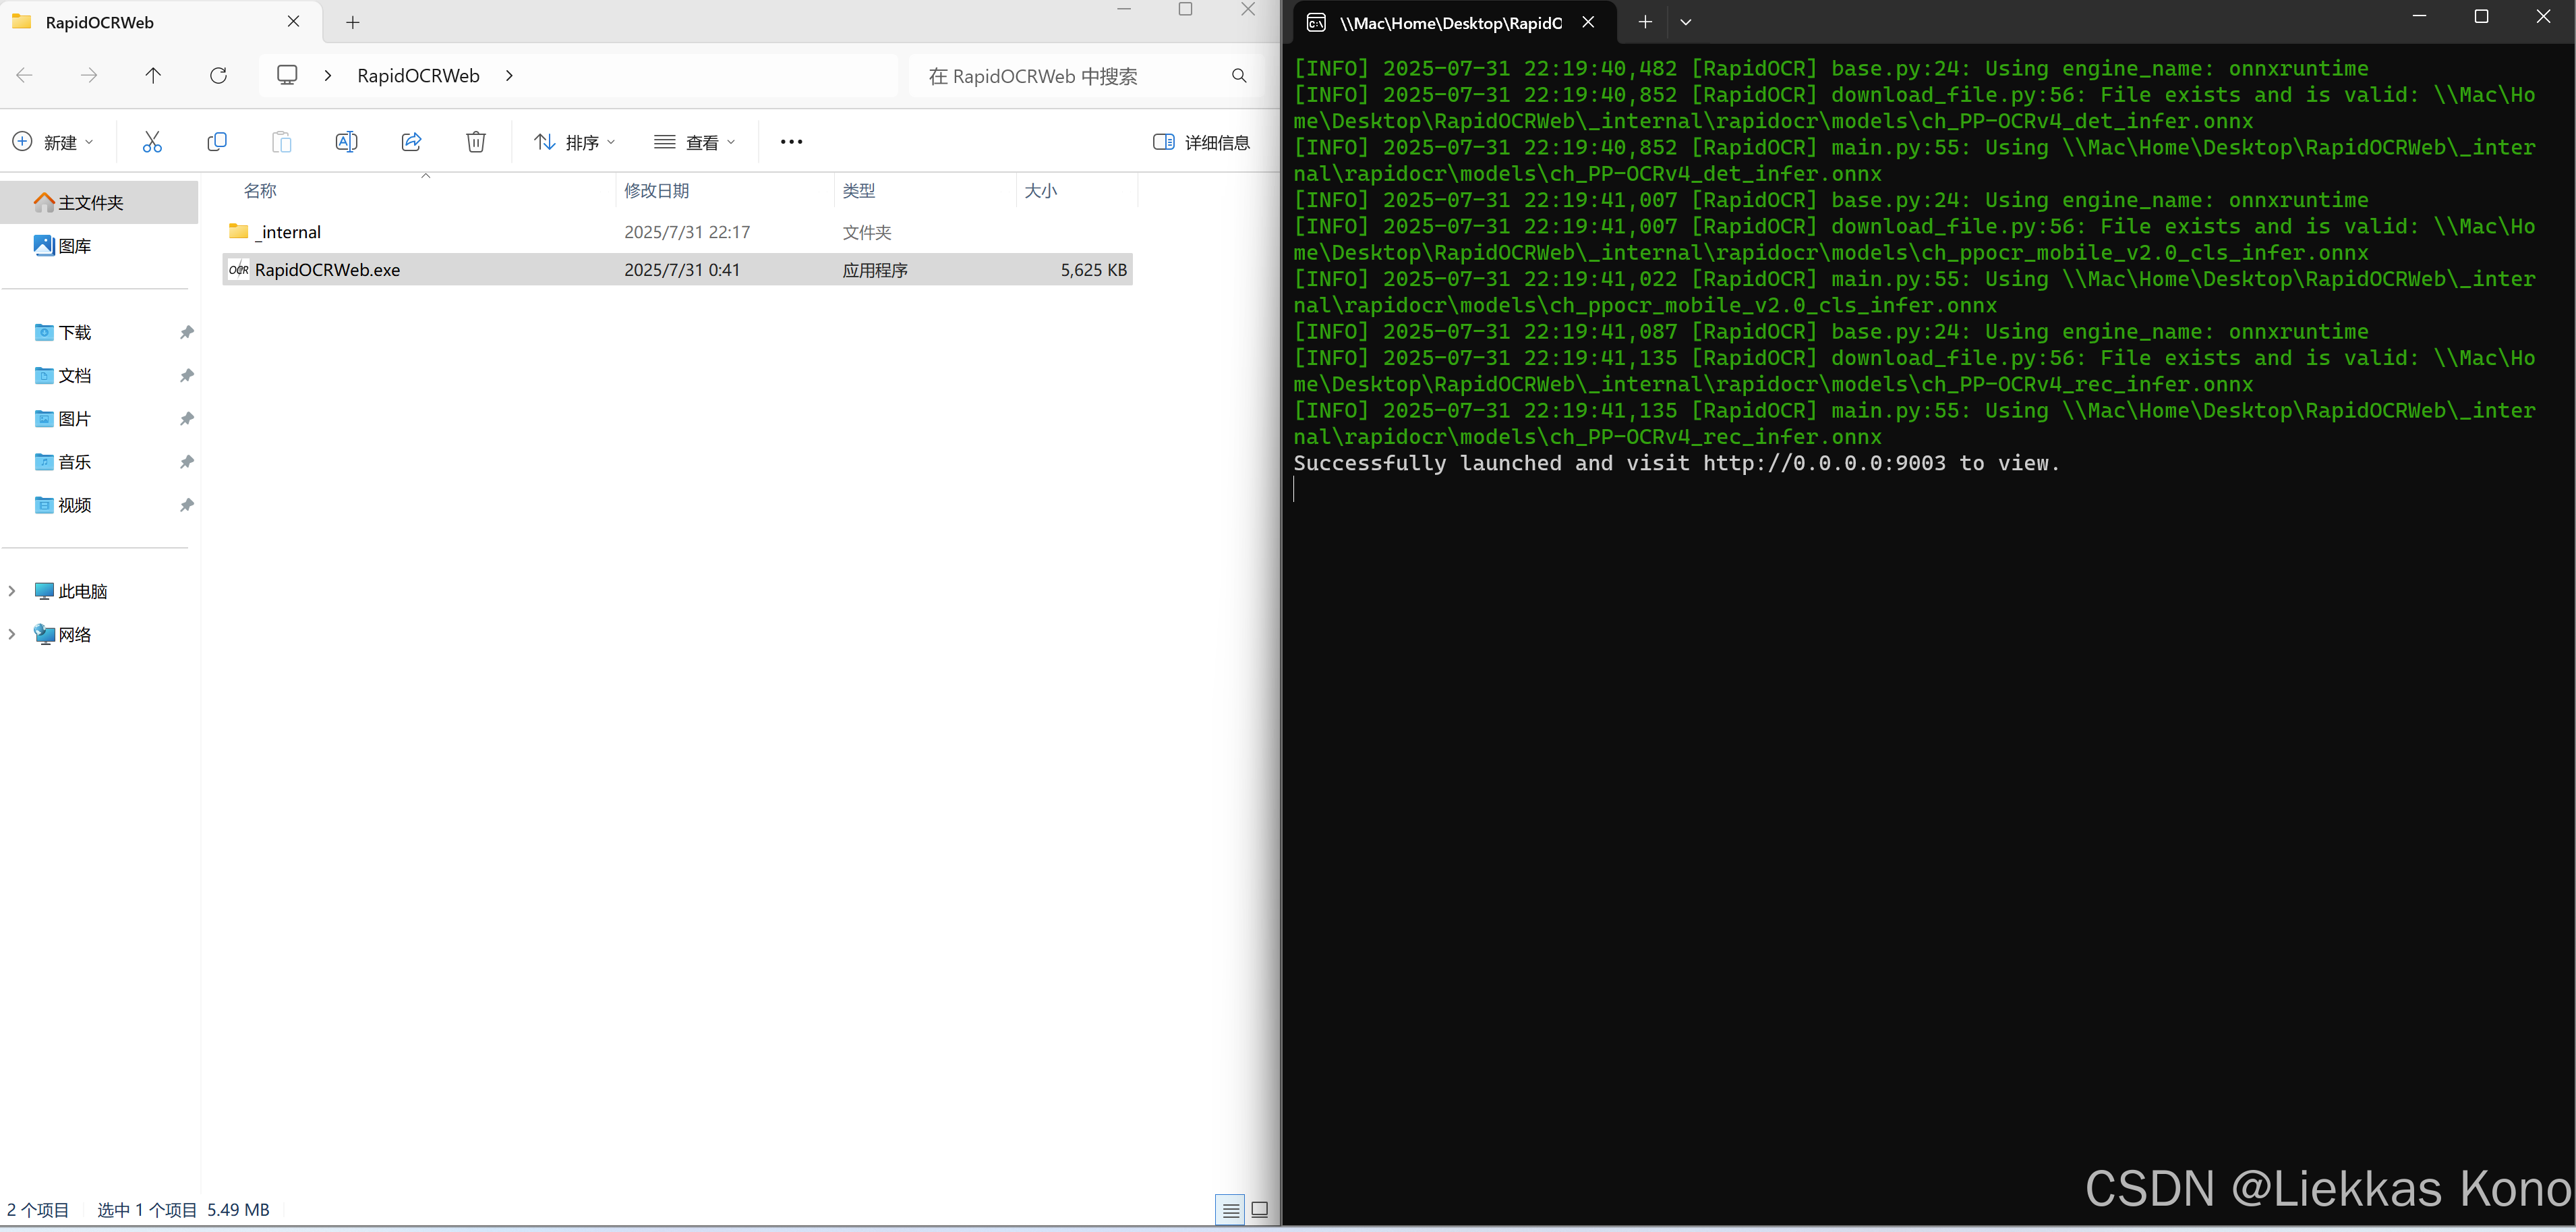2576x1232 pixels.
Task: Click the _internal folder icon
Action: coord(238,232)
